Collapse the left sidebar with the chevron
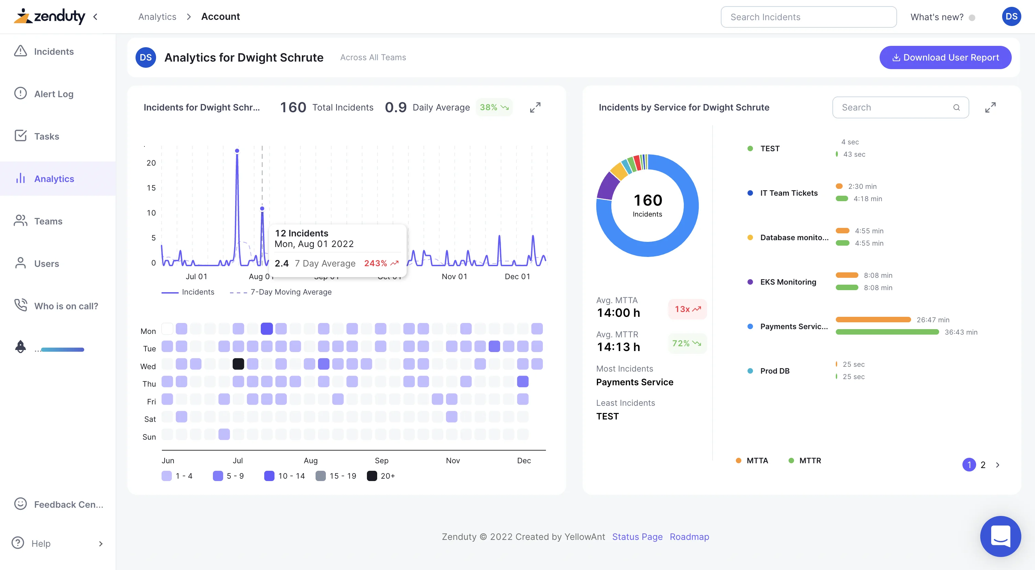The width and height of the screenshot is (1035, 570). (95, 16)
